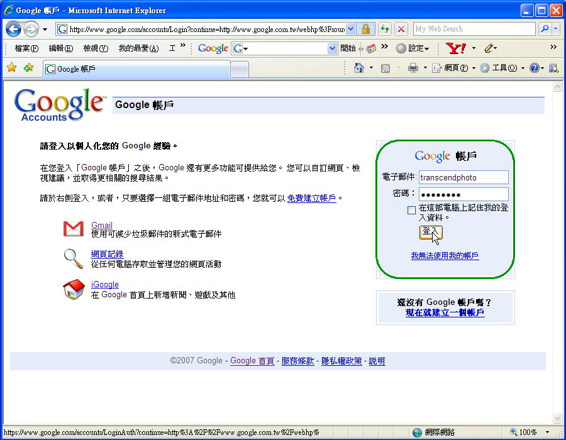566x440 pixels.
Task: Click the magnifier search button
Action: 545,29
